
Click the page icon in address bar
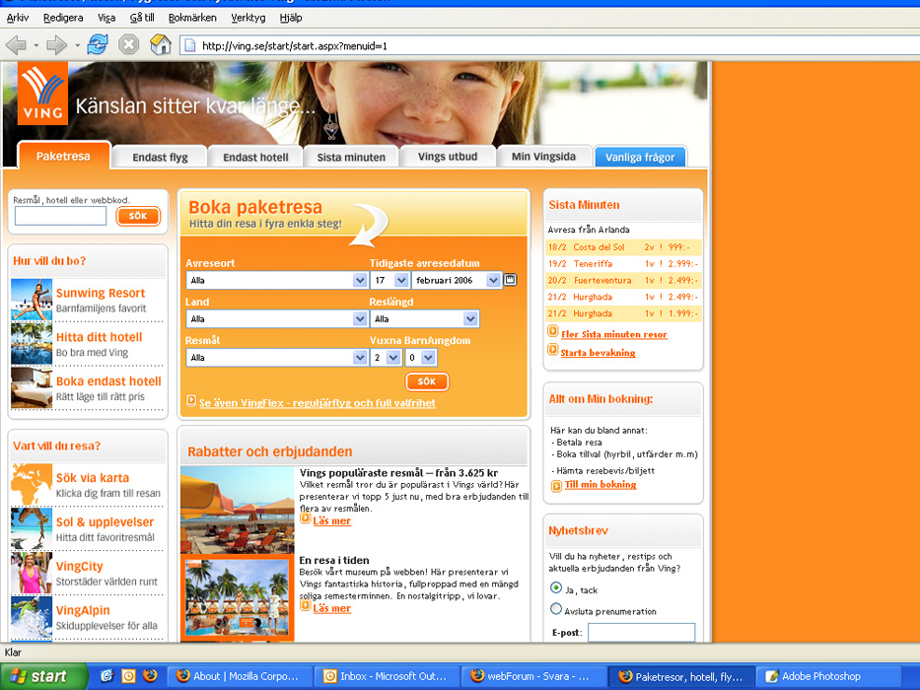190,45
